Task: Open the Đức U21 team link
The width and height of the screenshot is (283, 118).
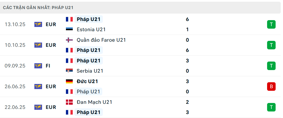Action: (x=87, y=81)
